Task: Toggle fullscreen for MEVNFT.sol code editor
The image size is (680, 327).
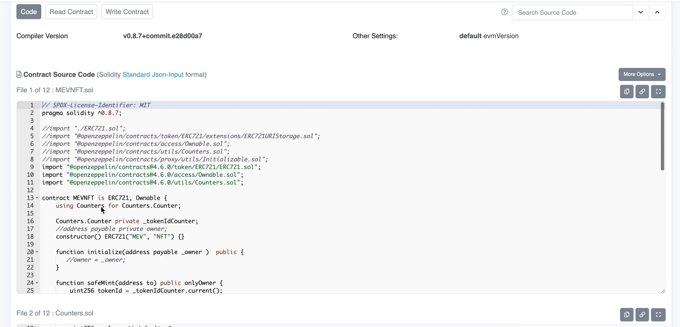Action: point(658,92)
